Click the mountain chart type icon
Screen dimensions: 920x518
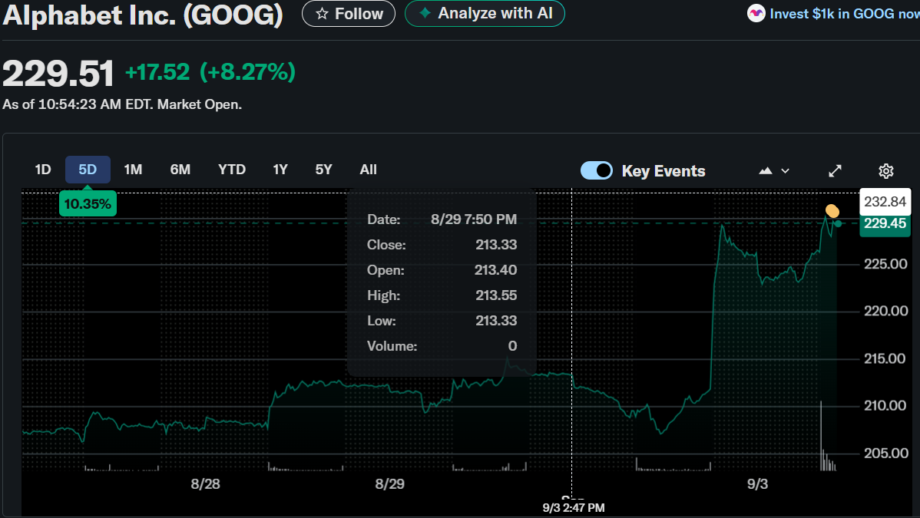click(765, 170)
